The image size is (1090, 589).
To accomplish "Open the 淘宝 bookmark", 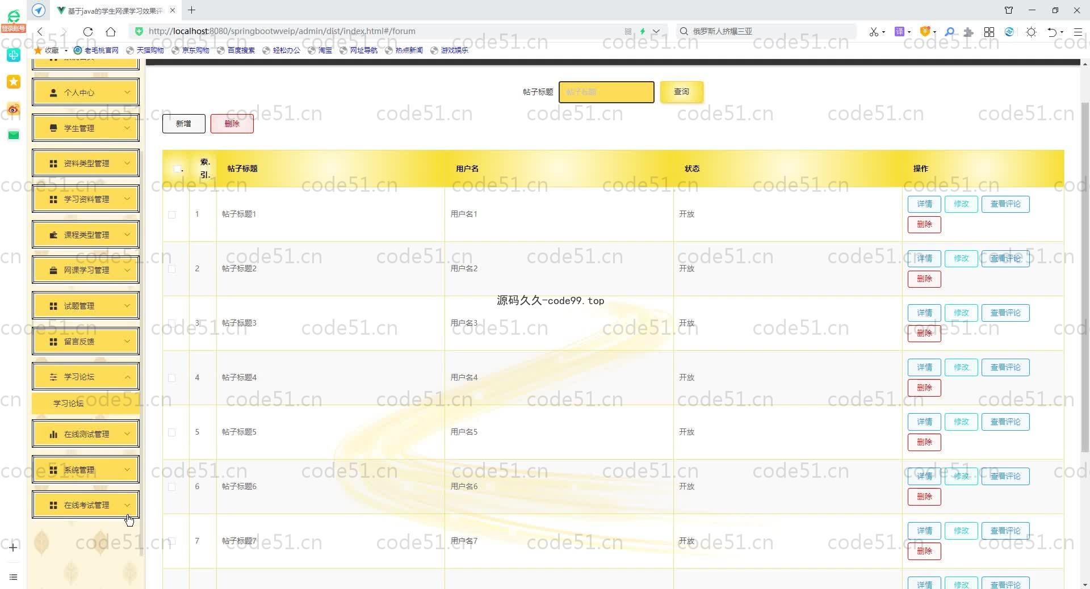I will click(320, 51).
